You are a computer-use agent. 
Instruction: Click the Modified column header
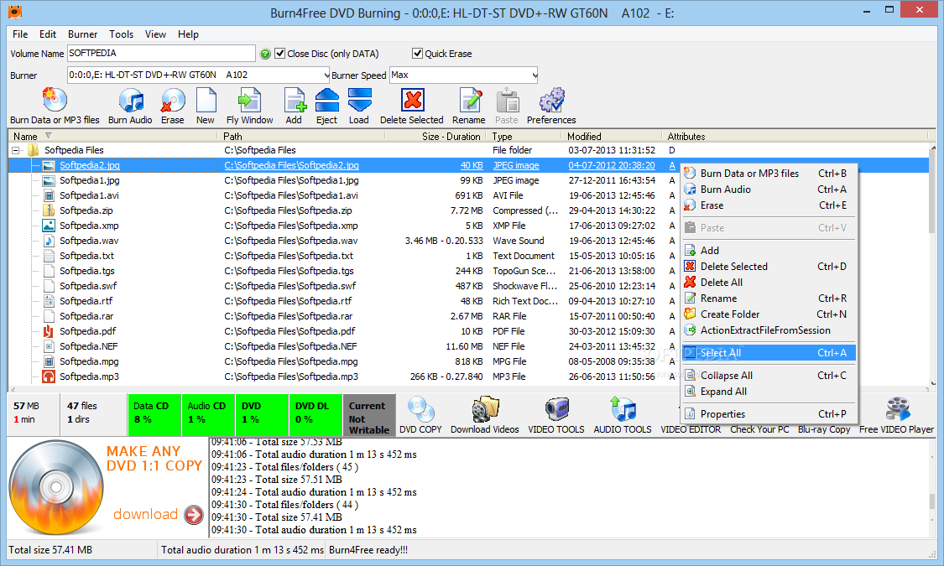pos(613,137)
